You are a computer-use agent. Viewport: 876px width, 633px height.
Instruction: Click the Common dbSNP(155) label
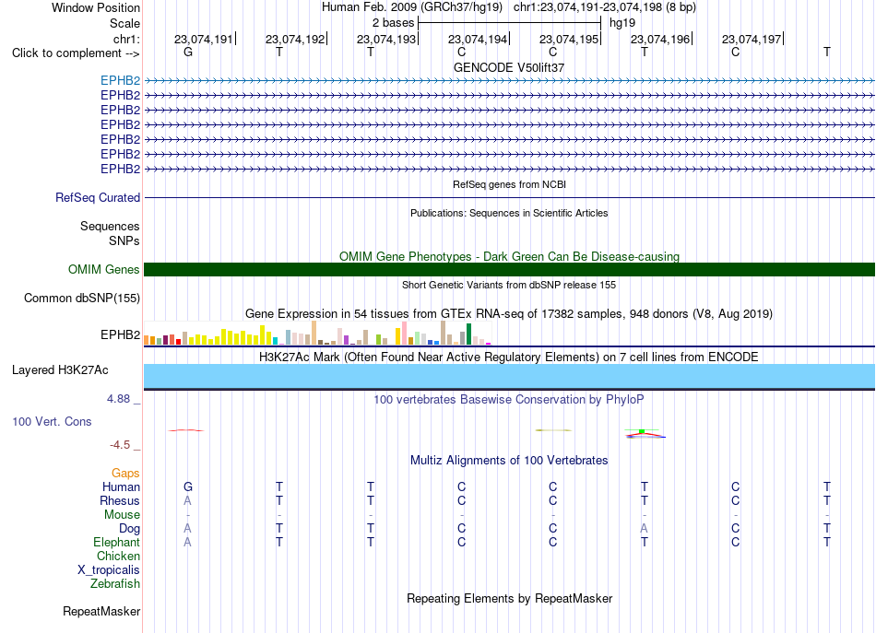coord(82,299)
